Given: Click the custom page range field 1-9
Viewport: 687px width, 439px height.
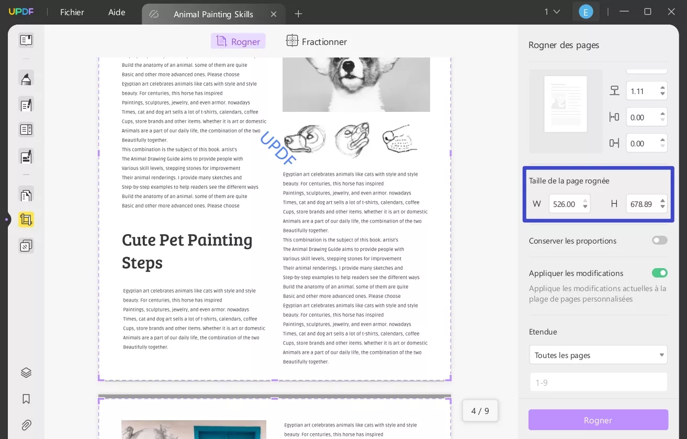Looking at the screenshot, I should coord(598,382).
